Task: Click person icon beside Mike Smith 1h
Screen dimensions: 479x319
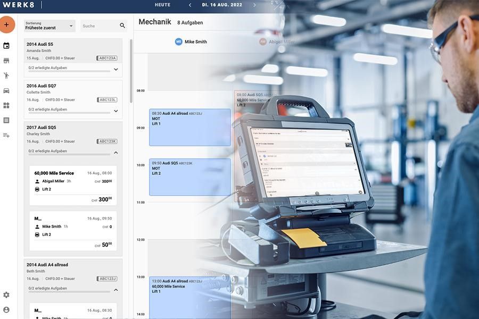Action: 37,227
